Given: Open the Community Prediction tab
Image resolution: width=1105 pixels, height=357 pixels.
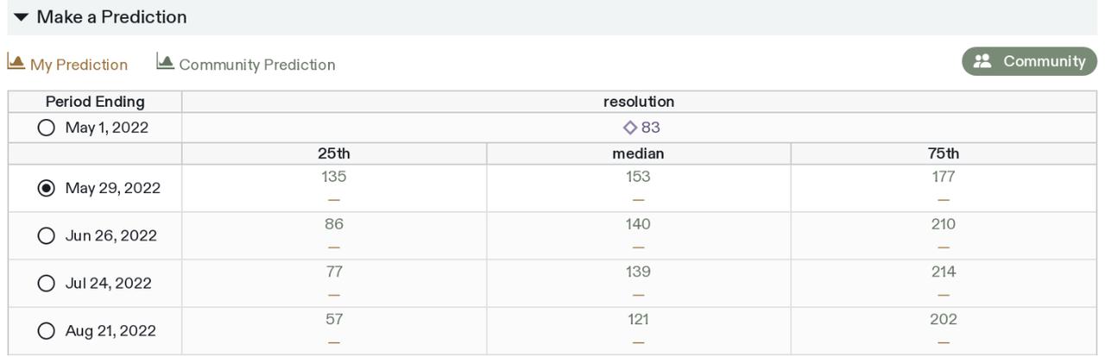Looking at the screenshot, I should (246, 65).
